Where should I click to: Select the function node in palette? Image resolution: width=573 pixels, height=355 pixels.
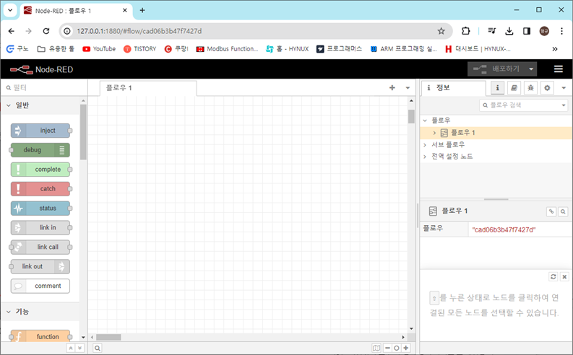pos(40,336)
